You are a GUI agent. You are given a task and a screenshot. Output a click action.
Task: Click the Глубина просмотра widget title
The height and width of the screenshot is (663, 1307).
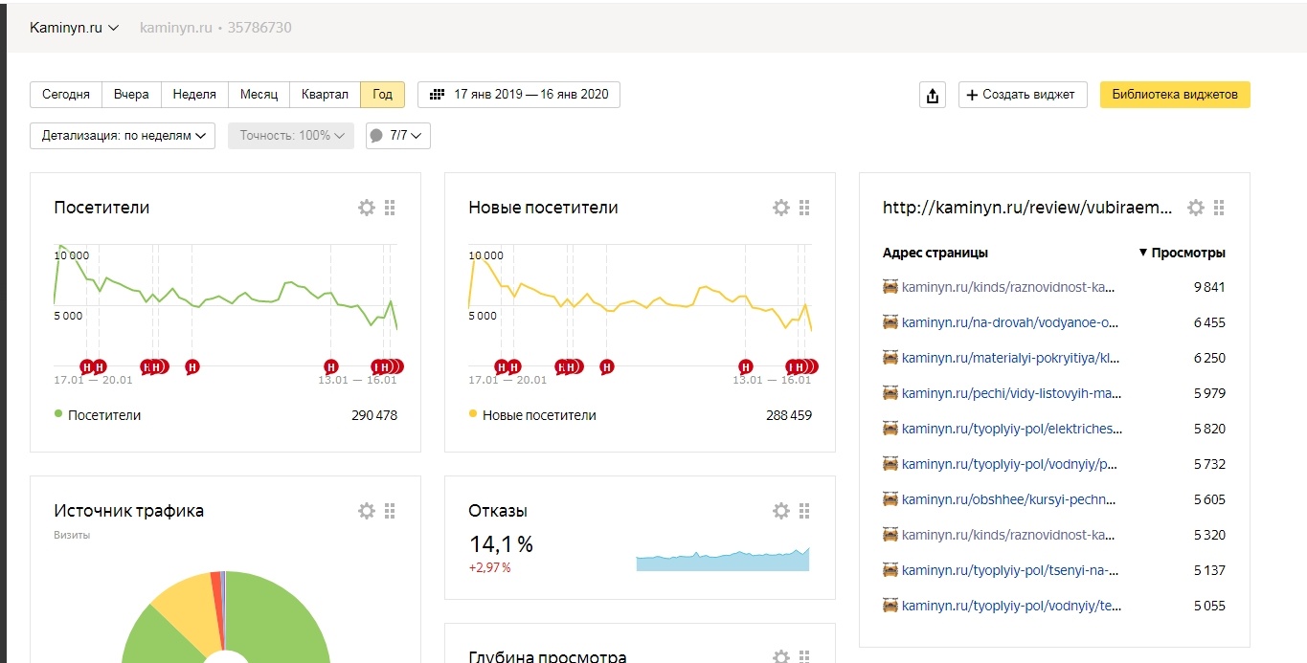tap(548, 657)
